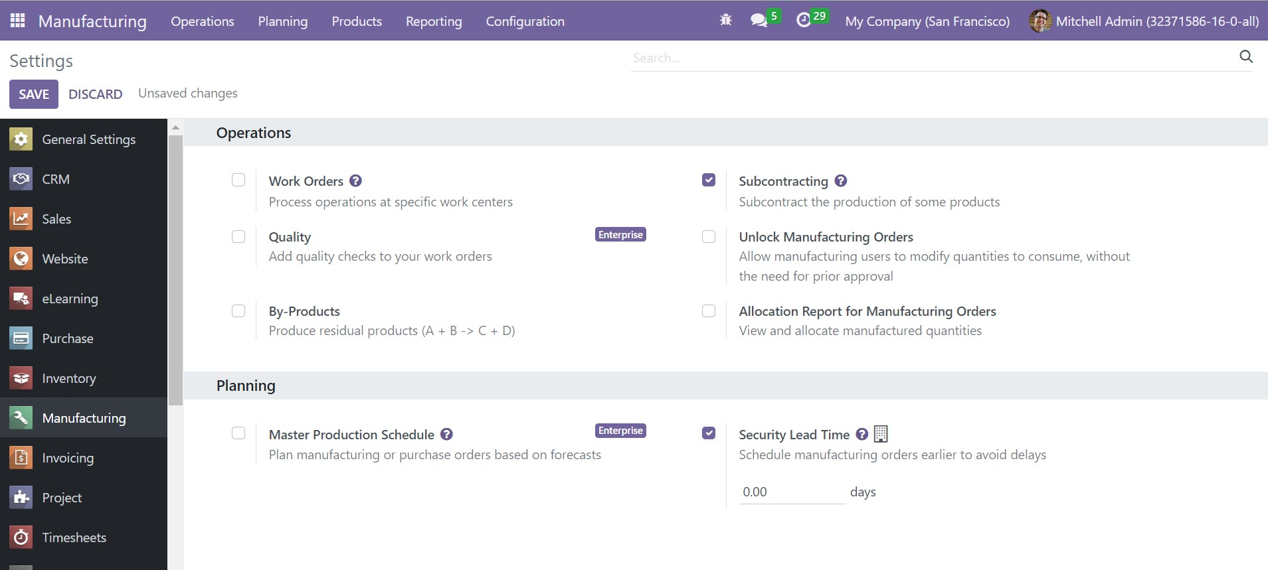Select the Invoicing document icon
Screen dimensions: 1268x570
point(21,458)
